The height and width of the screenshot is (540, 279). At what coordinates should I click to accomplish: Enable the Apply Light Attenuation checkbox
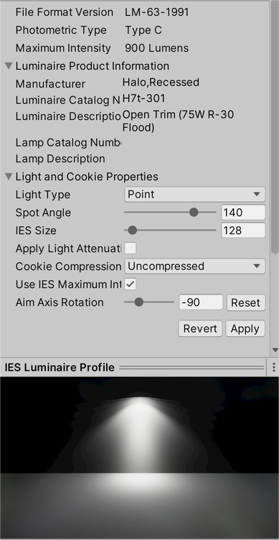[131, 248]
